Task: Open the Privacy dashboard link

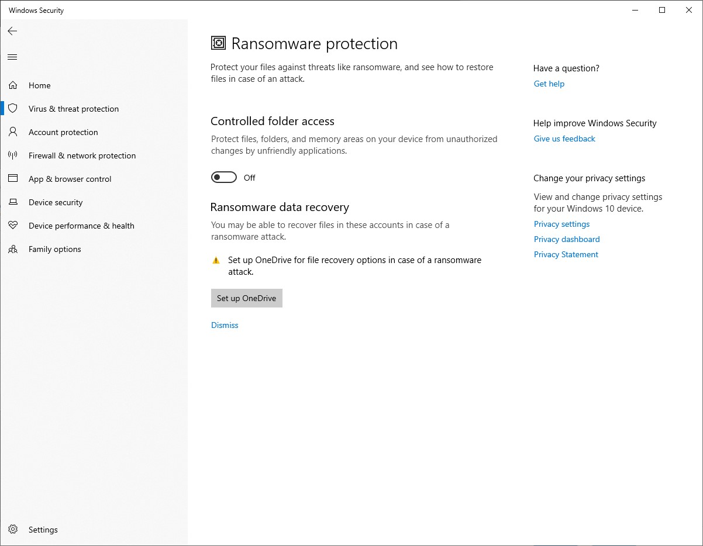Action: click(x=567, y=239)
